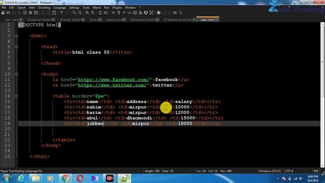Toggle INS insert mode in status bar
Image resolution: width=325 pixels, height=183 pixels.
[x=316, y=171]
